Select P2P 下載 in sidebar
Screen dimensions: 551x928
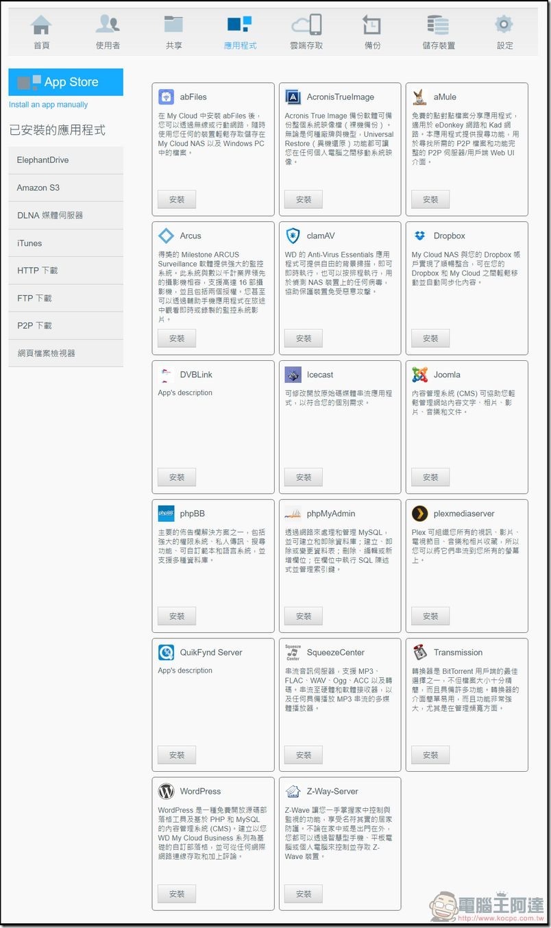[66, 325]
